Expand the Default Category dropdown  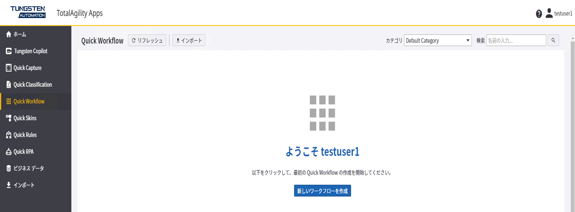click(438, 40)
